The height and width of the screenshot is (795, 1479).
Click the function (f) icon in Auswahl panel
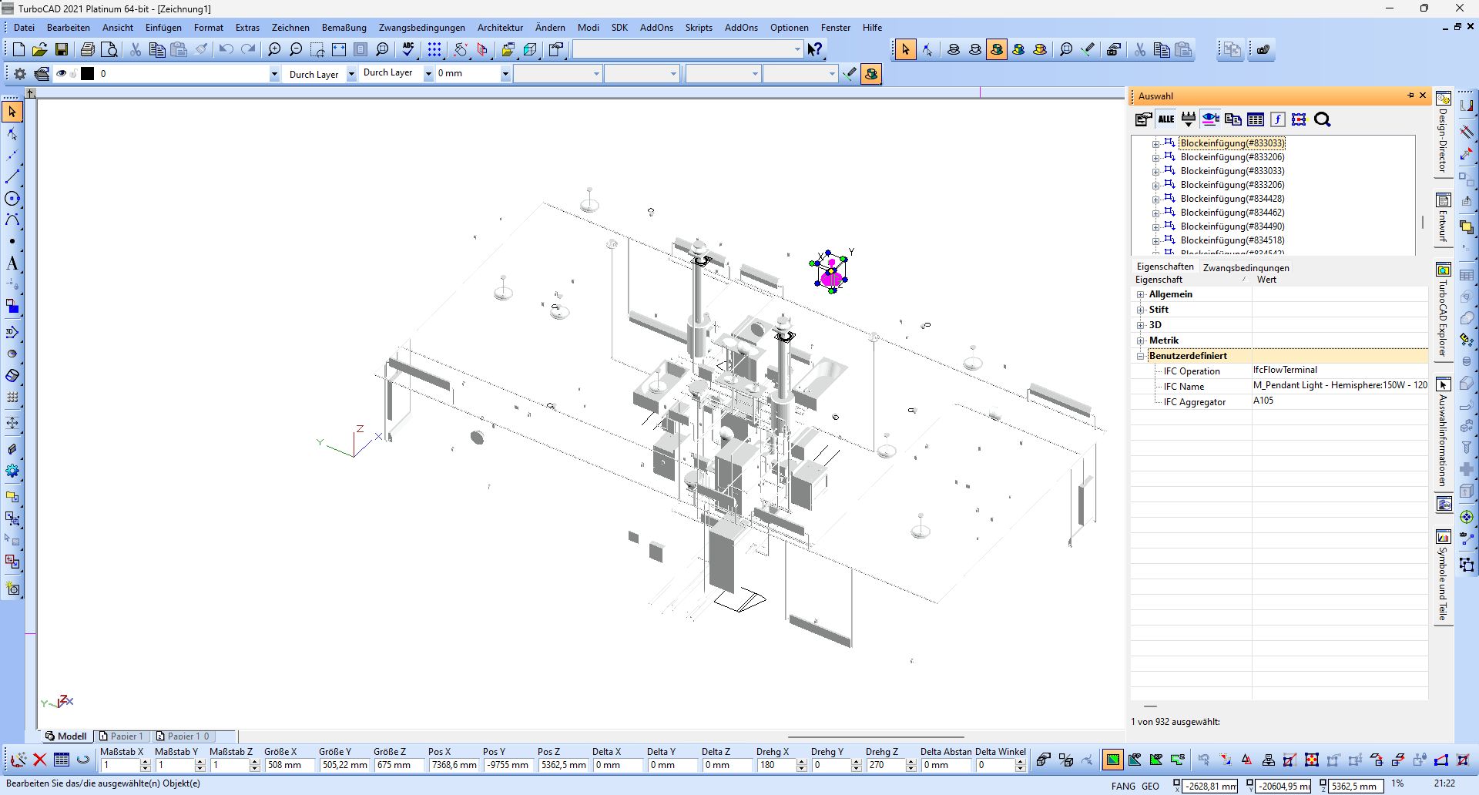coord(1278,119)
